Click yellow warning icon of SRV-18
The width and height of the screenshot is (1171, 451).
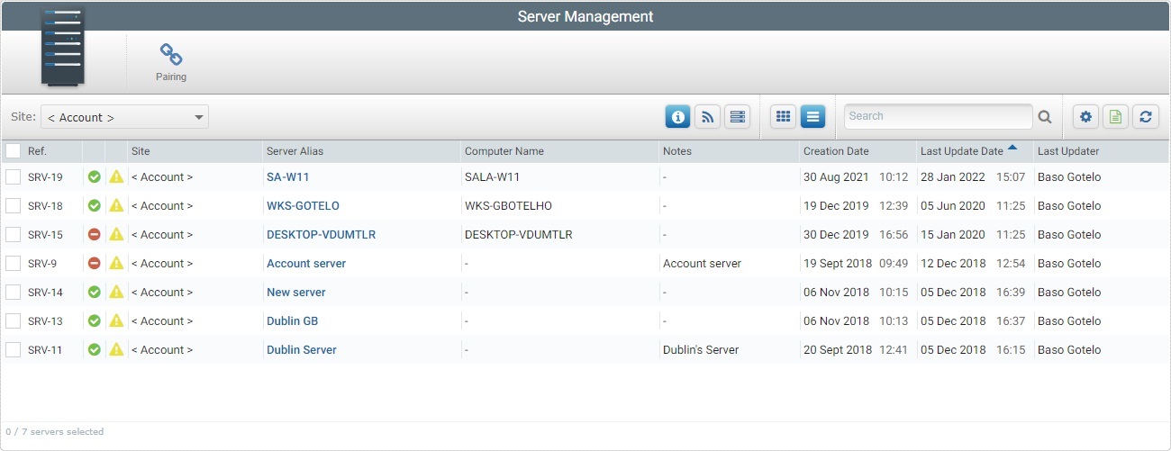[116, 206]
